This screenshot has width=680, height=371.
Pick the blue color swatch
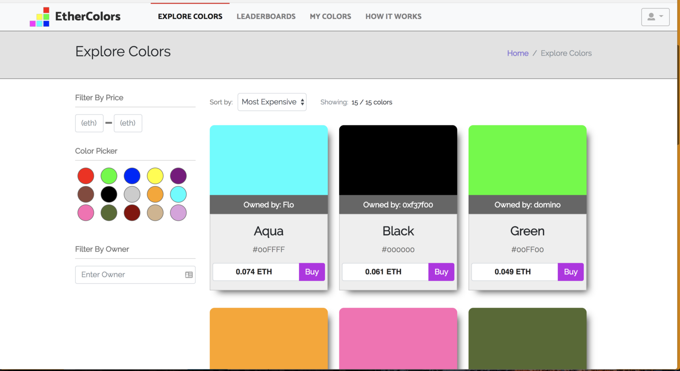pos(132,176)
